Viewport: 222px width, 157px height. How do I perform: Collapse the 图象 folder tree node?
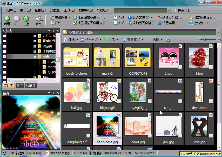click(35, 57)
